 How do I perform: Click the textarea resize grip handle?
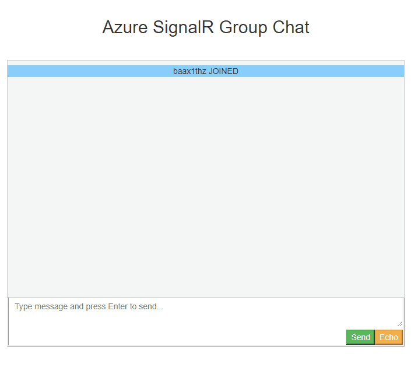click(x=400, y=324)
